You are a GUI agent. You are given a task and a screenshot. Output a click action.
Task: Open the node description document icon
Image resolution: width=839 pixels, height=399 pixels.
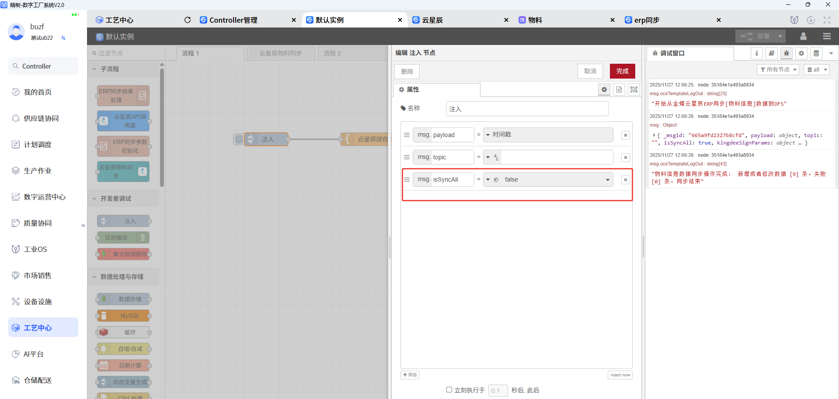pos(619,89)
